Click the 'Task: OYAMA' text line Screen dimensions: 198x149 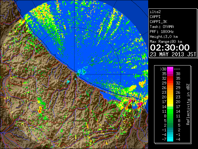click(x=161, y=27)
